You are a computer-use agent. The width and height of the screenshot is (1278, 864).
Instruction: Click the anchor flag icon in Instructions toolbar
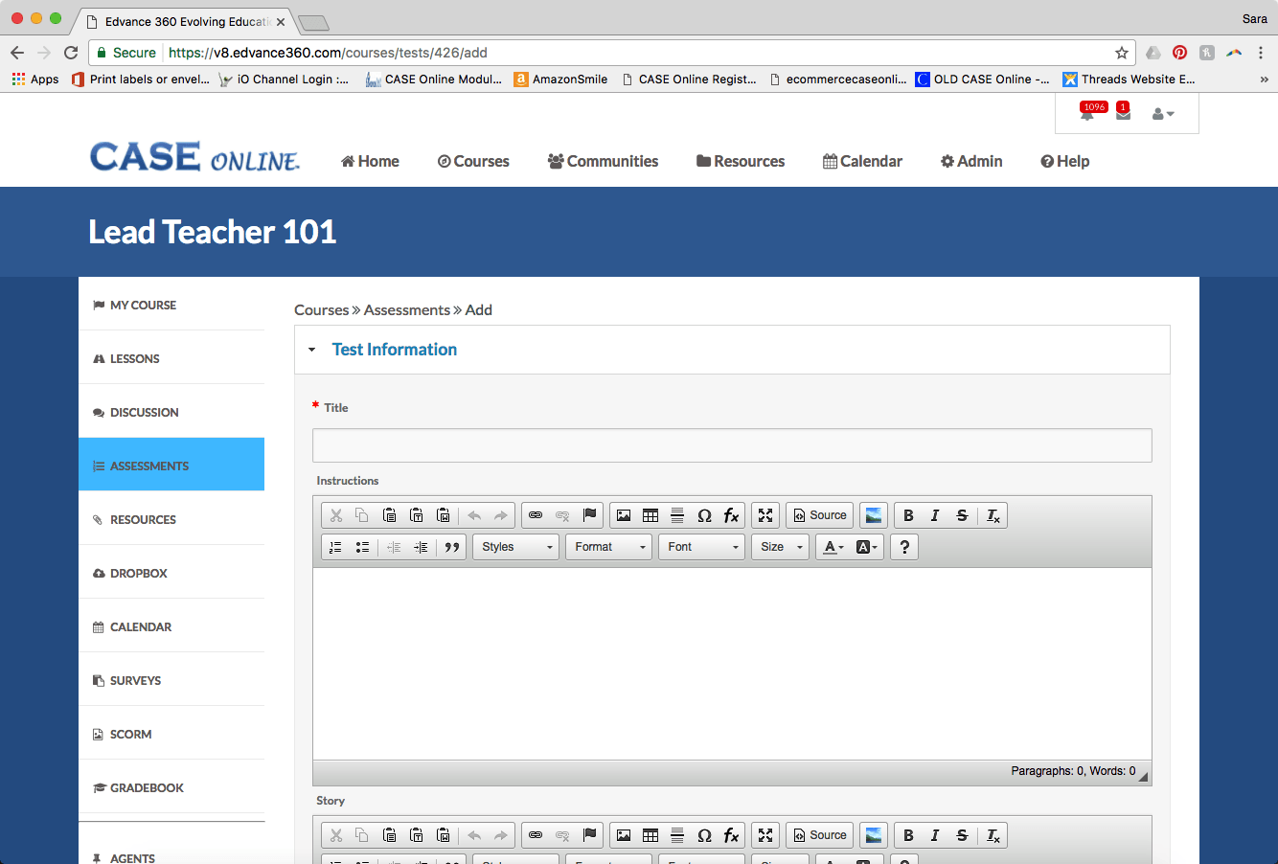[x=590, y=515]
